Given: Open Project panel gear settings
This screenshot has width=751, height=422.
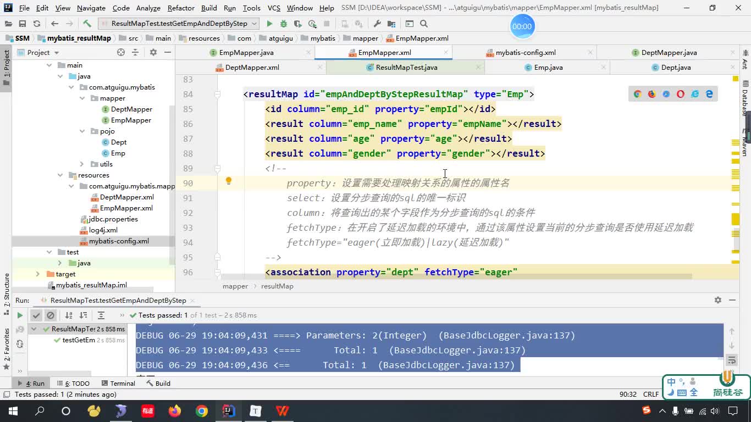Looking at the screenshot, I should coord(153,52).
